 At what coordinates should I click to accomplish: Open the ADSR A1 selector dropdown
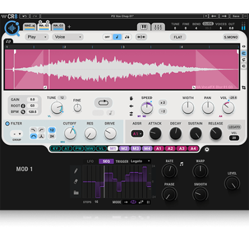coord(137,133)
